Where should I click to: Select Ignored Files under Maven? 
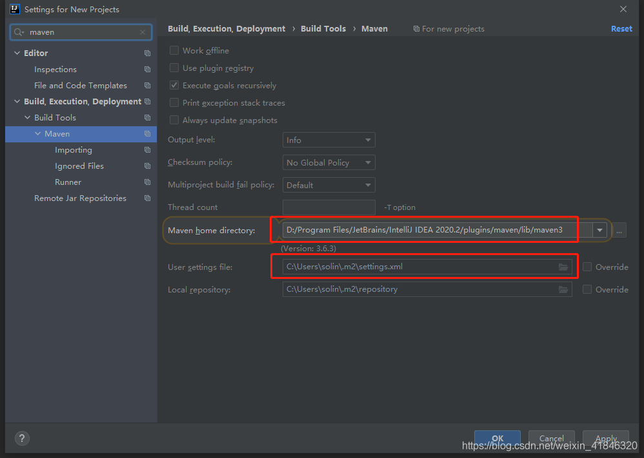[79, 166]
